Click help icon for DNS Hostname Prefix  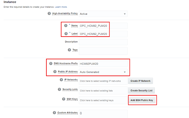[x=51, y=64]
